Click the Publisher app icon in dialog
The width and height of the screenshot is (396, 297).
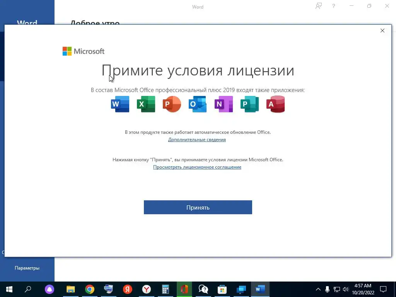[x=249, y=104]
